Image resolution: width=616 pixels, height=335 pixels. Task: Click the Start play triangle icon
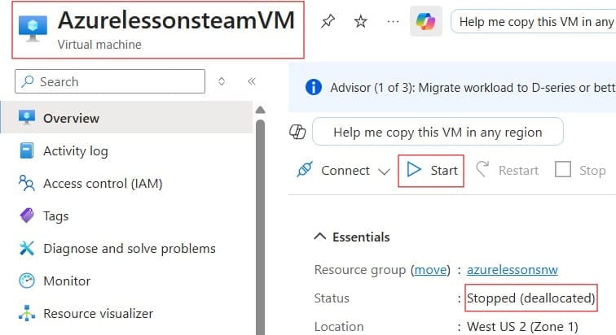coord(413,170)
